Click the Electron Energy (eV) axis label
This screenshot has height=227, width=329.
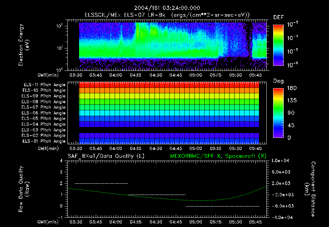23,45
